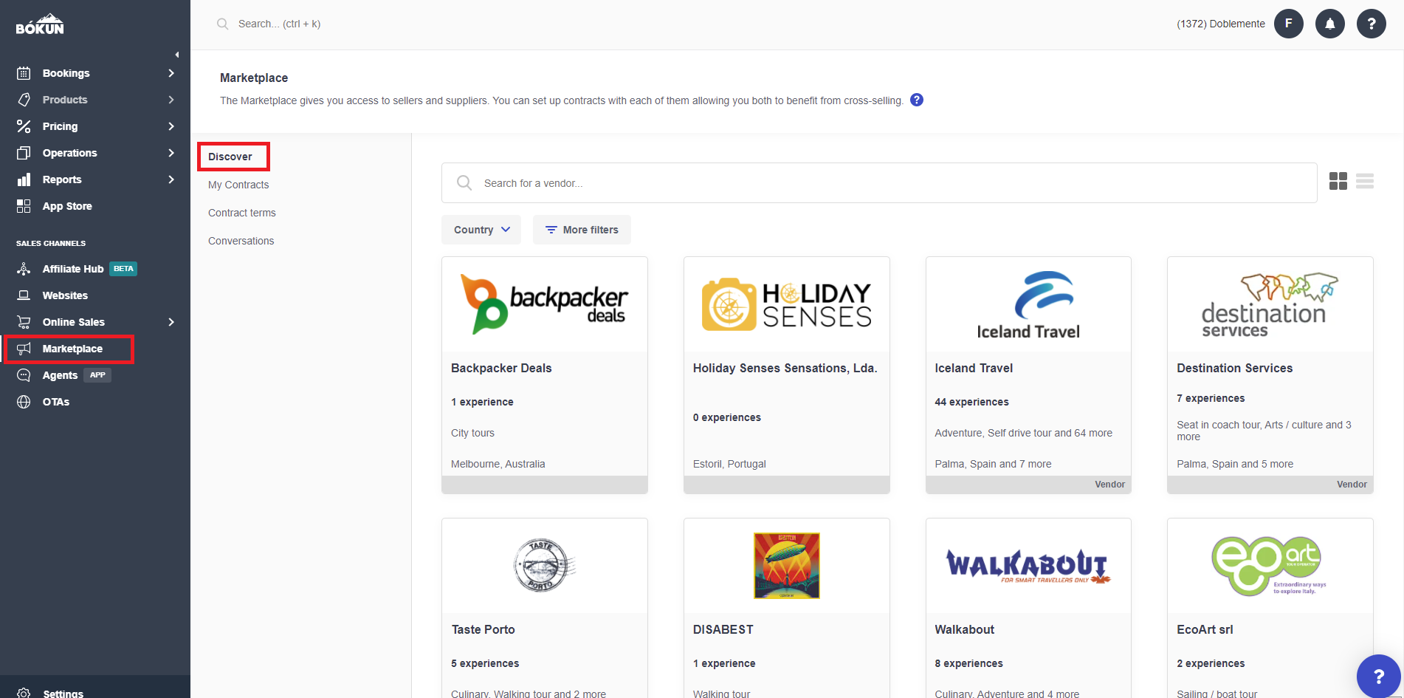Open Conversations
The width and height of the screenshot is (1404, 698).
[x=241, y=241]
